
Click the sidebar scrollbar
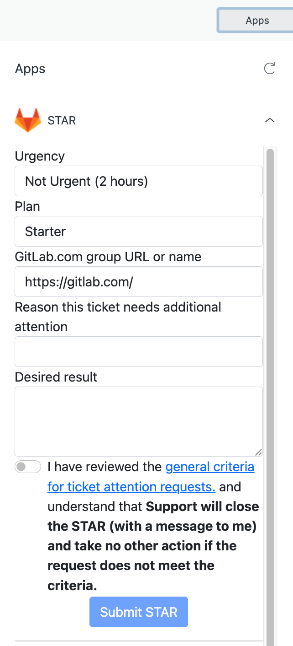(x=271, y=320)
